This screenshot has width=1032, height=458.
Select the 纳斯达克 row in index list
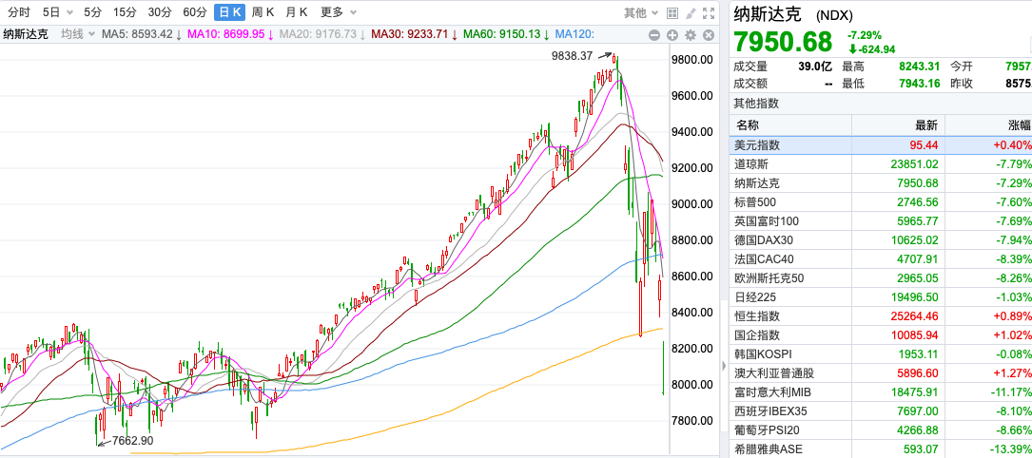[882, 182]
